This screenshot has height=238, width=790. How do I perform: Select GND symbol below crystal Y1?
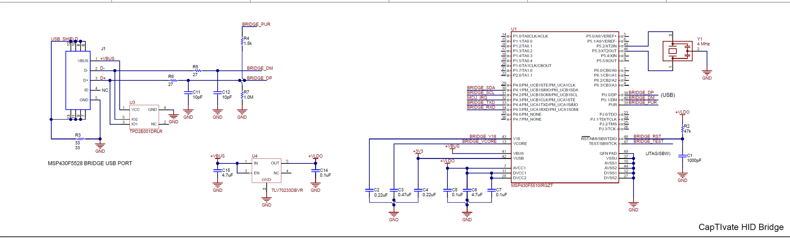pyautogui.click(x=707, y=75)
